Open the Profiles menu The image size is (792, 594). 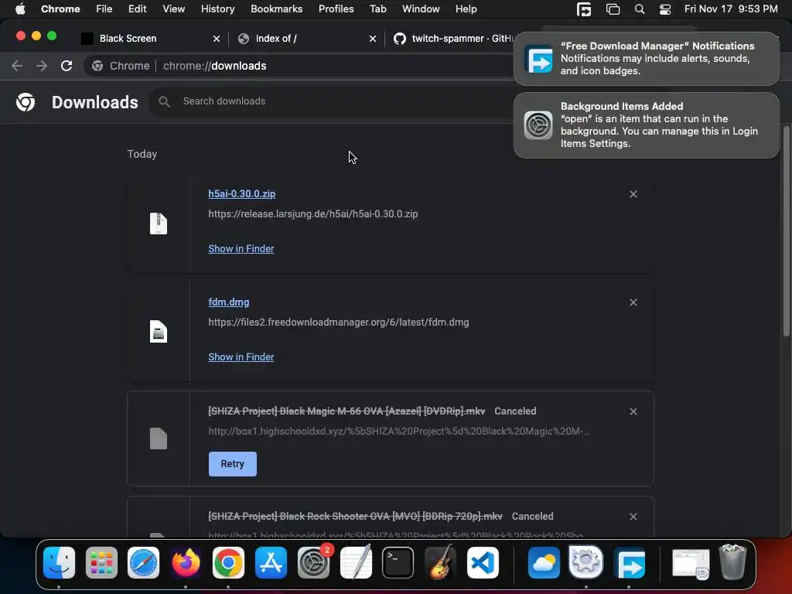click(336, 9)
